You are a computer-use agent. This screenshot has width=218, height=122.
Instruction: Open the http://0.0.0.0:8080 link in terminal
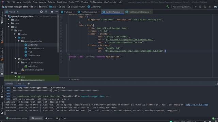click(x=197, y=105)
